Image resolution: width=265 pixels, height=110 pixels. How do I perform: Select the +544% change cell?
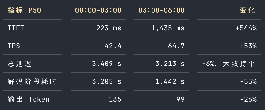pyautogui.click(x=246, y=28)
